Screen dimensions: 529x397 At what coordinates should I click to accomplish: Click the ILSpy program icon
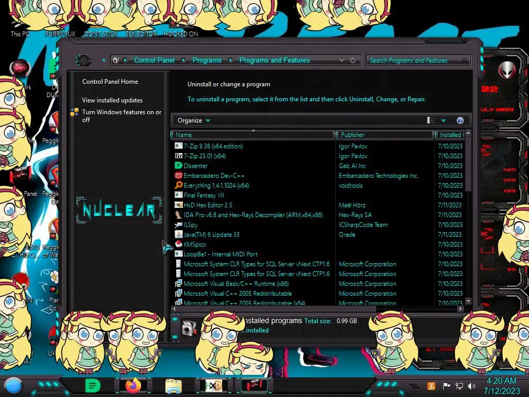pyautogui.click(x=178, y=224)
